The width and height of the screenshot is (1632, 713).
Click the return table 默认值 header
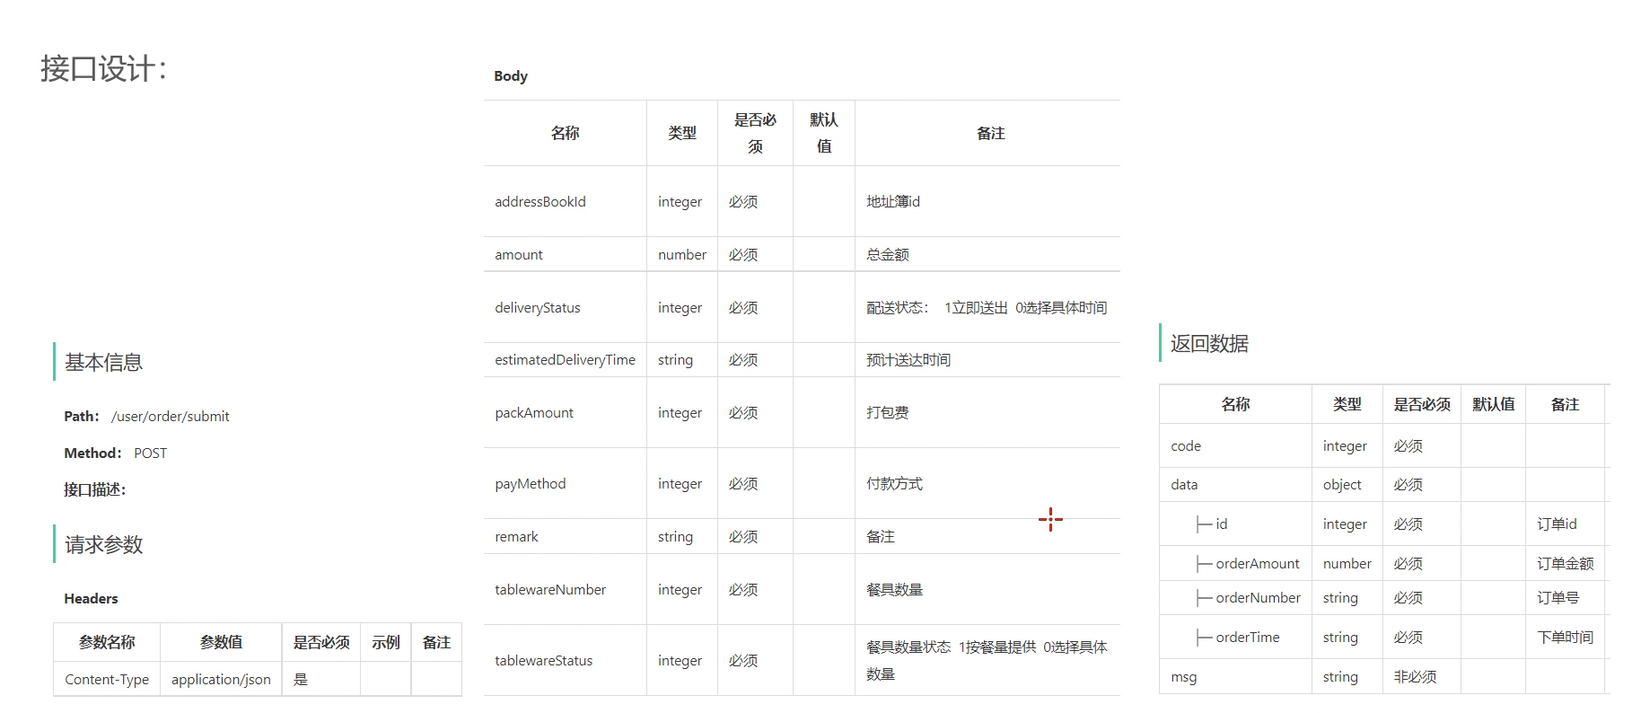tap(1493, 404)
